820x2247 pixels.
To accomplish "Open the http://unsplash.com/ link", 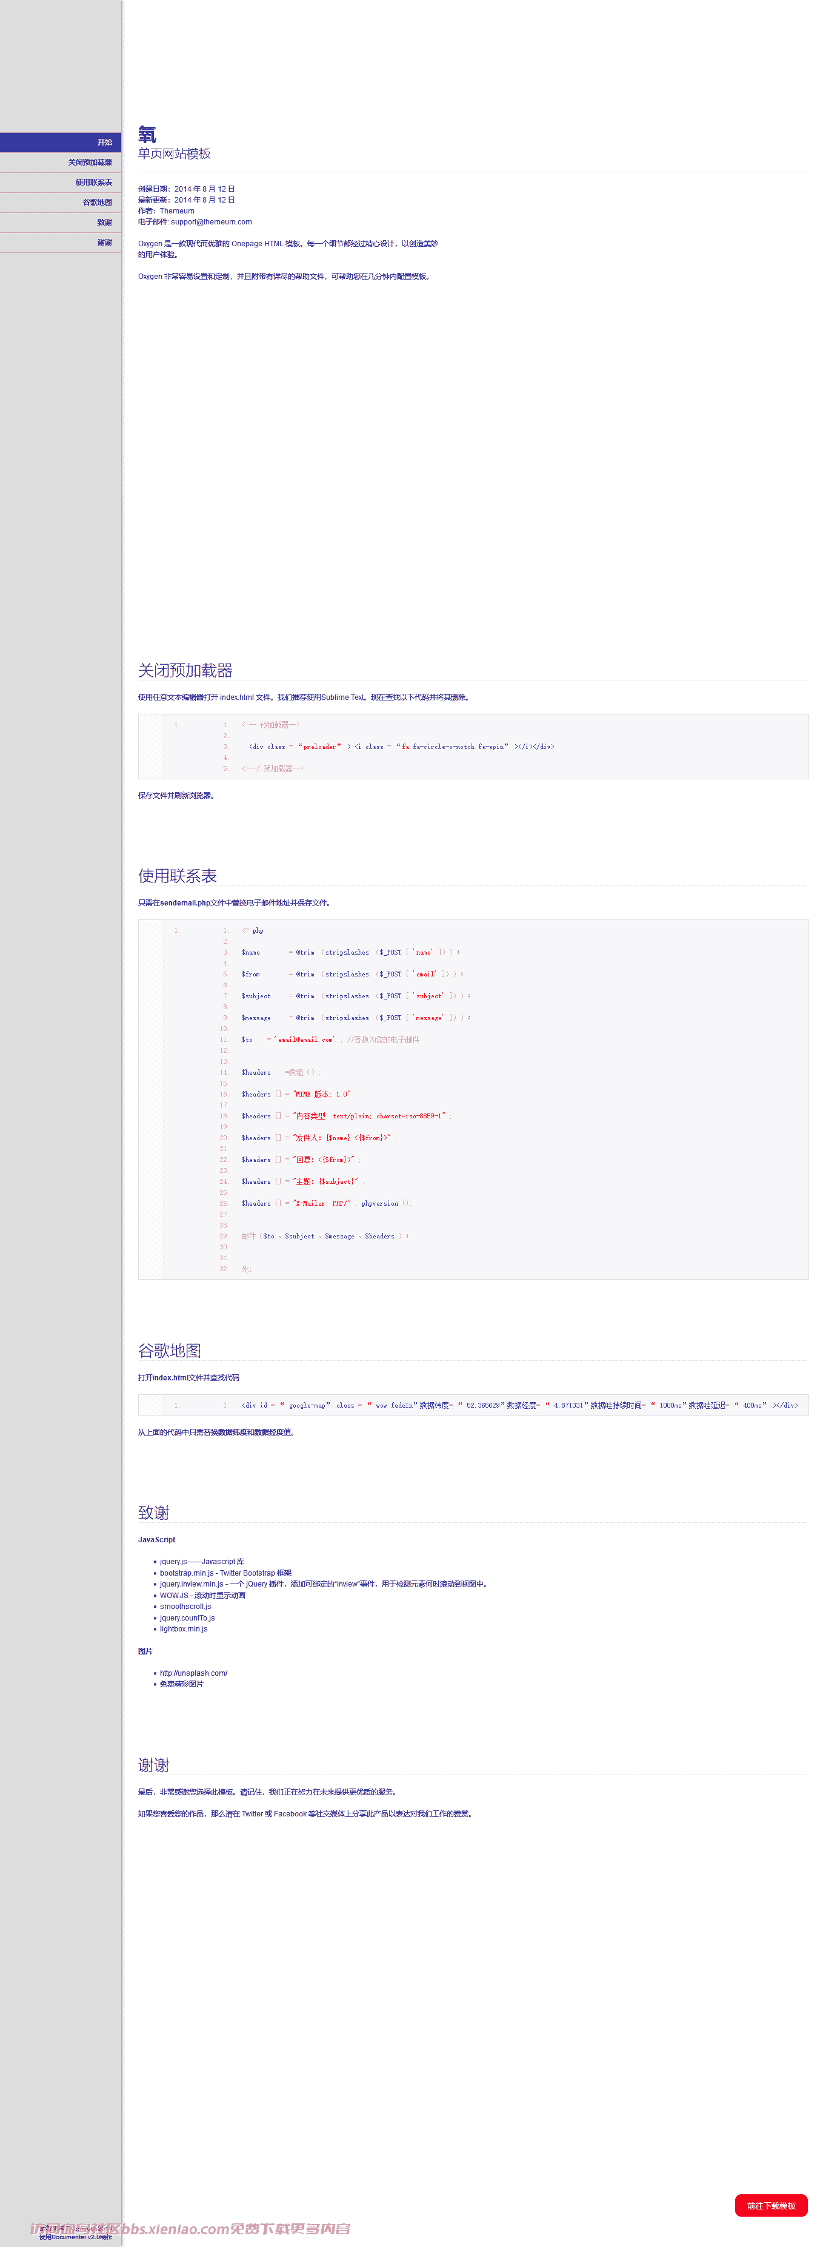I will [x=193, y=1673].
